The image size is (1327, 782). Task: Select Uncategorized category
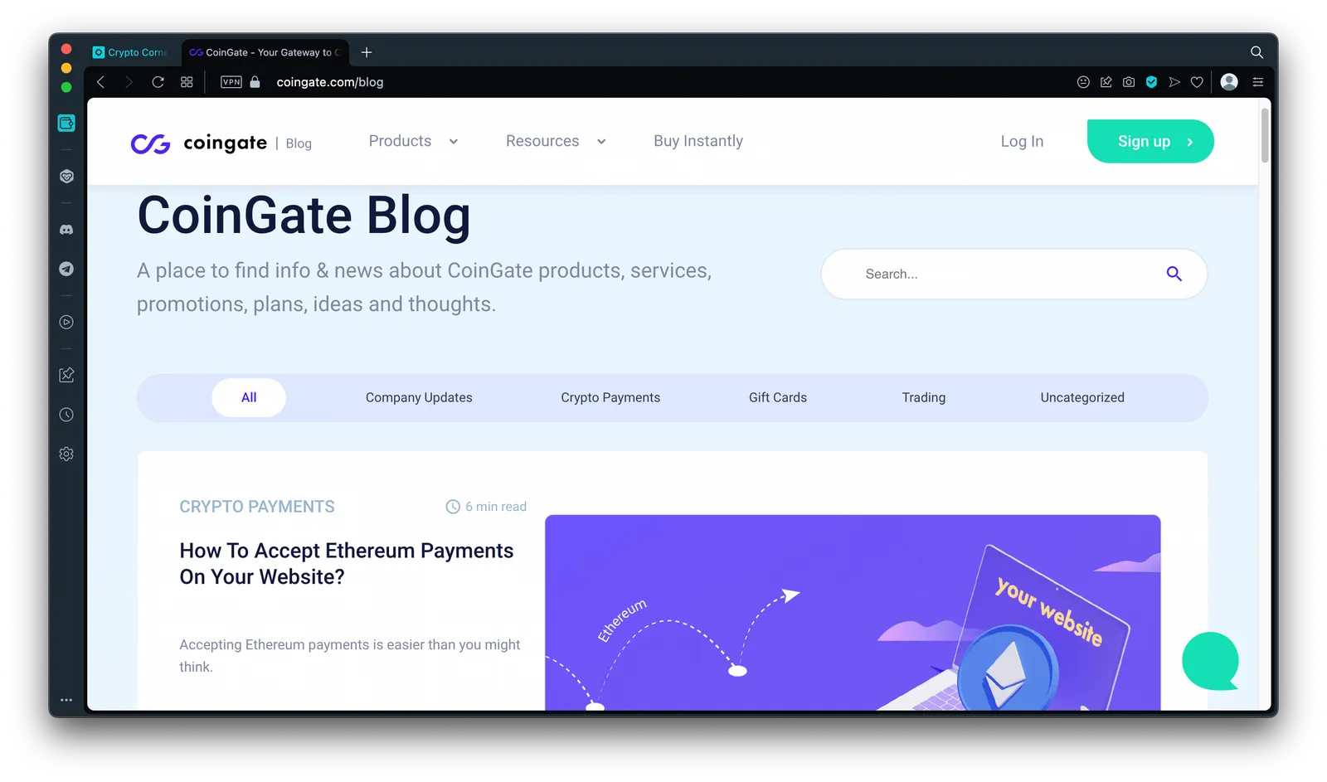1082,397
